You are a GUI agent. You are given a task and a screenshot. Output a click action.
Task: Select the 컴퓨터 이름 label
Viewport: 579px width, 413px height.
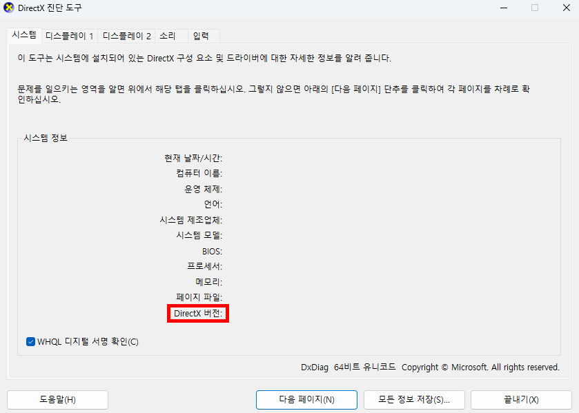point(199,173)
